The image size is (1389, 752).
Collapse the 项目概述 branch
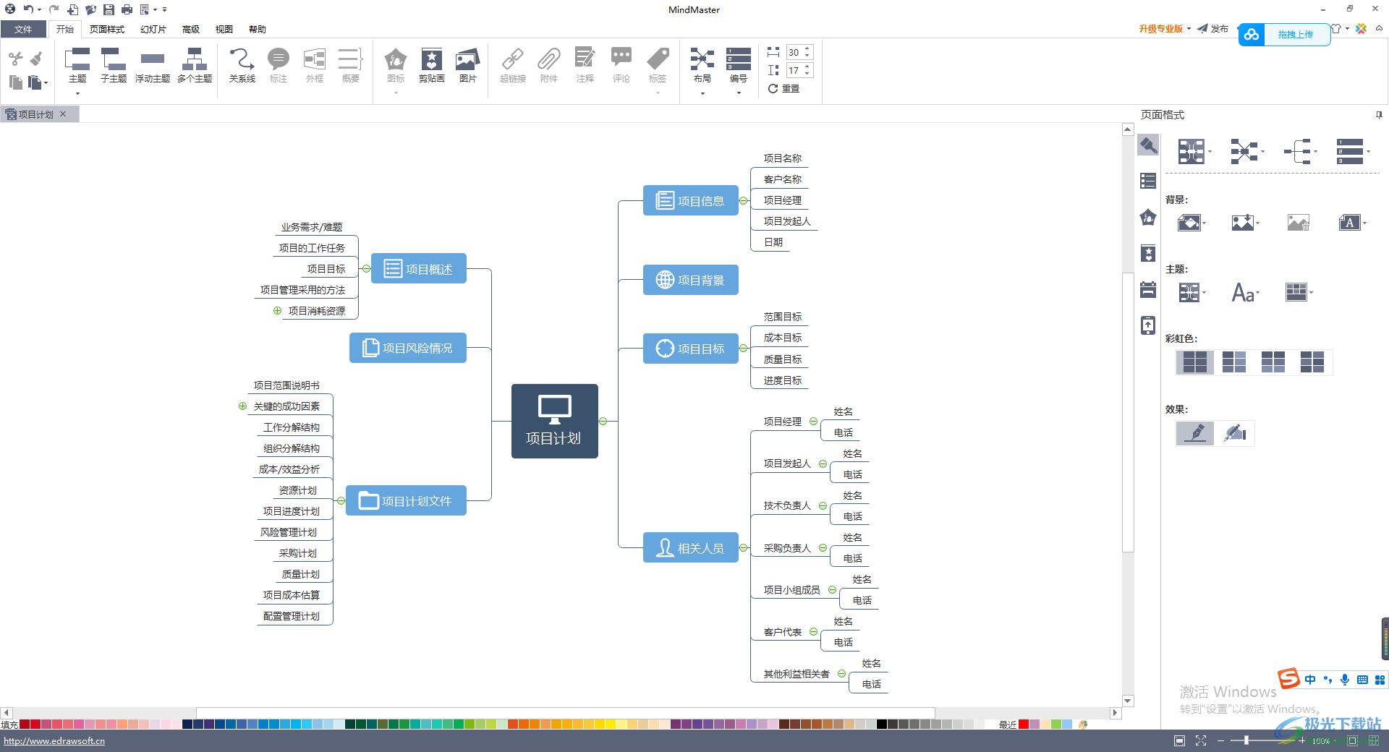click(x=366, y=269)
